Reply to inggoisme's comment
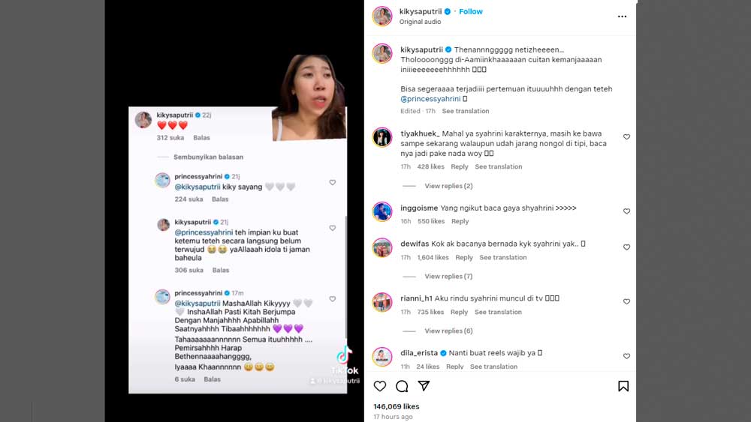The height and width of the screenshot is (422, 751). (460, 221)
